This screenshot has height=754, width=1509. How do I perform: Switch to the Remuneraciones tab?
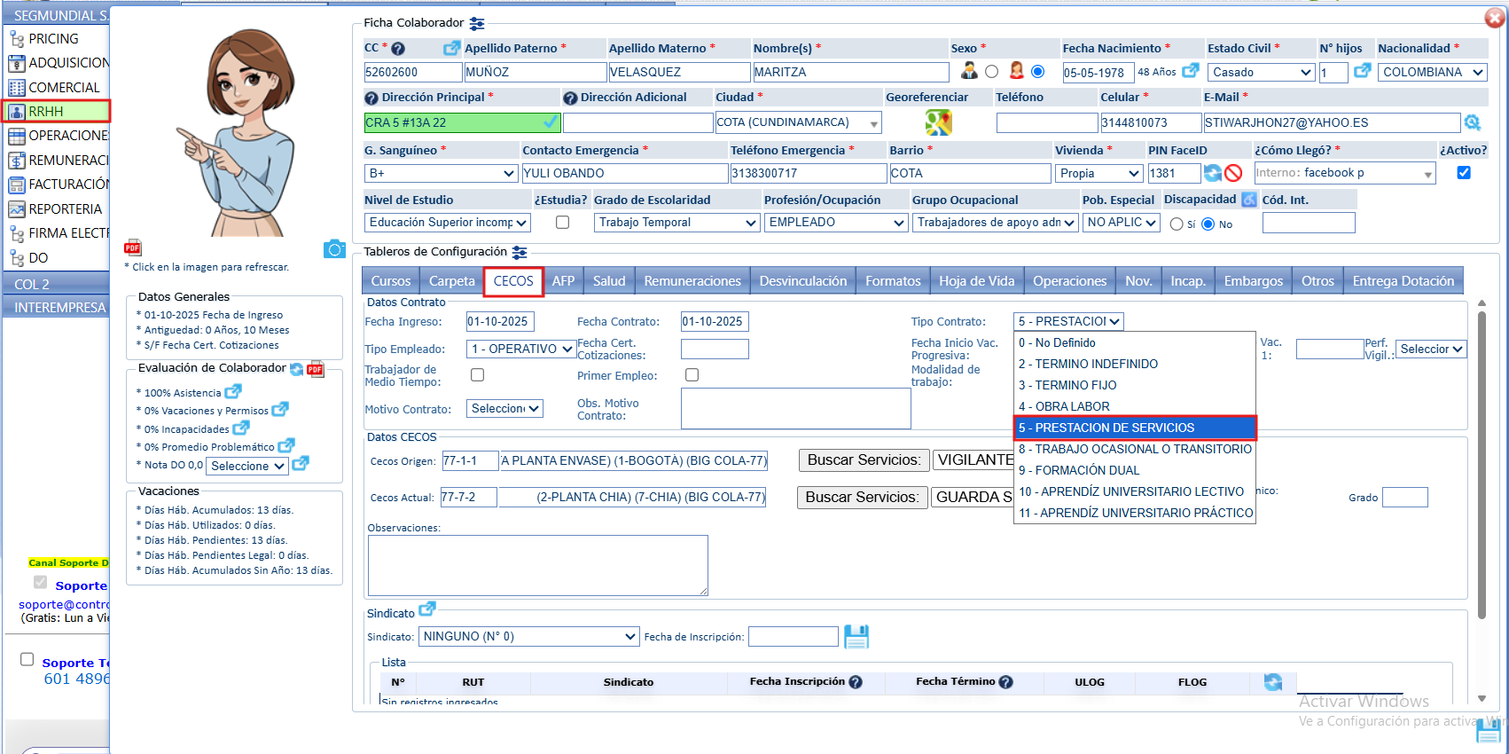692,281
